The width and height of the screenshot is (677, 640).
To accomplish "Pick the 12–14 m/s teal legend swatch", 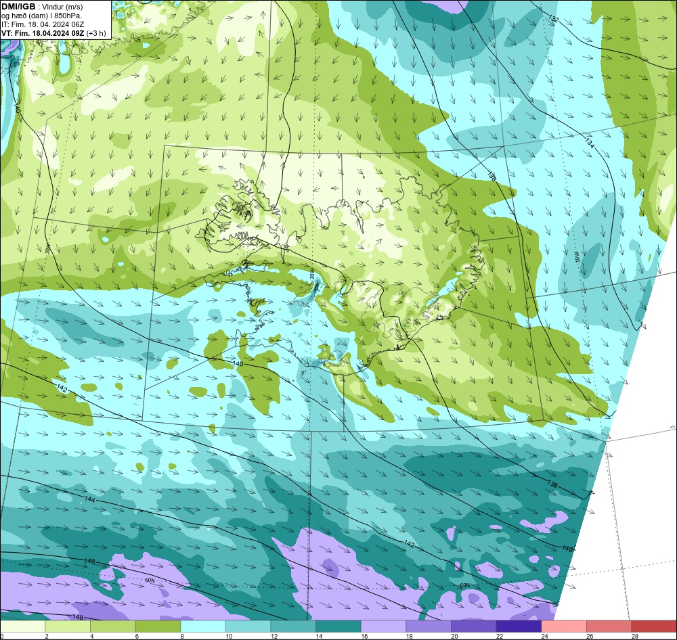I will pyautogui.click(x=293, y=626).
